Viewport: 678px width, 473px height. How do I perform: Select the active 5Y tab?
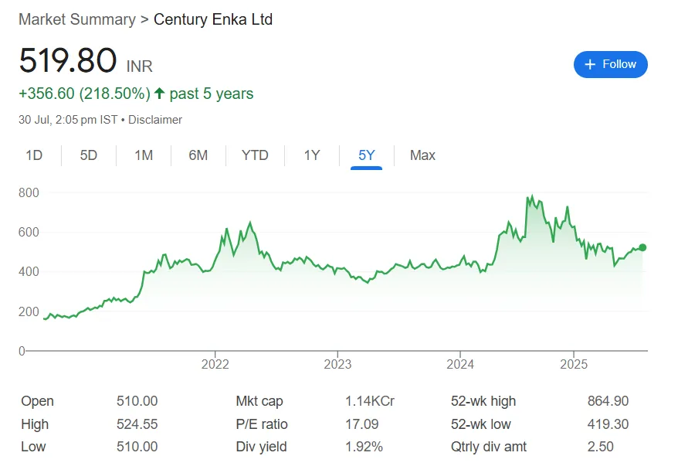366,155
